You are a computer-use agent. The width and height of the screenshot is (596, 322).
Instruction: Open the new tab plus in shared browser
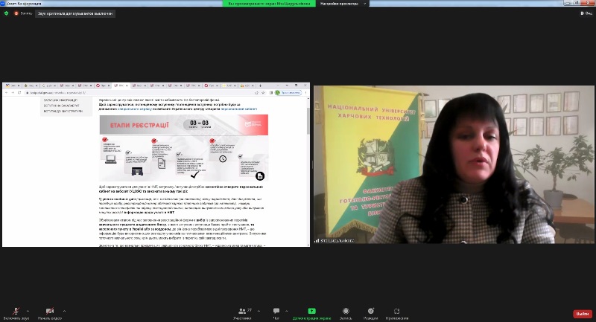click(260, 86)
